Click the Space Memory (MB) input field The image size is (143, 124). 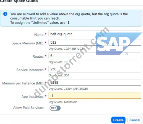(95, 42)
